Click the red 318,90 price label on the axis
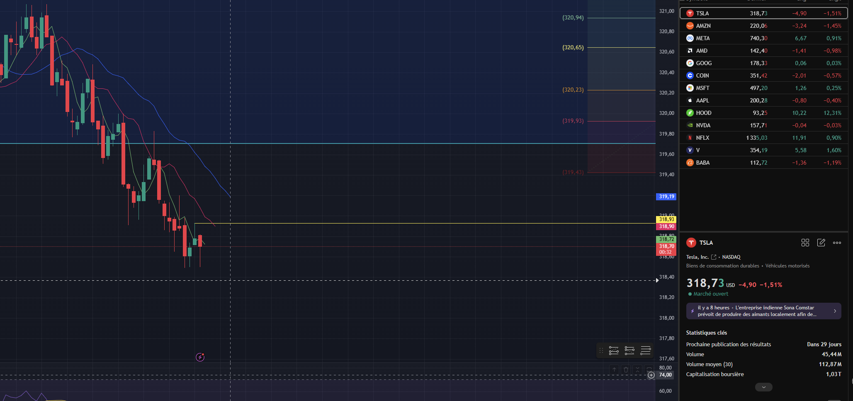Viewport: 853px width, 401px height. (x=666, y=226)
